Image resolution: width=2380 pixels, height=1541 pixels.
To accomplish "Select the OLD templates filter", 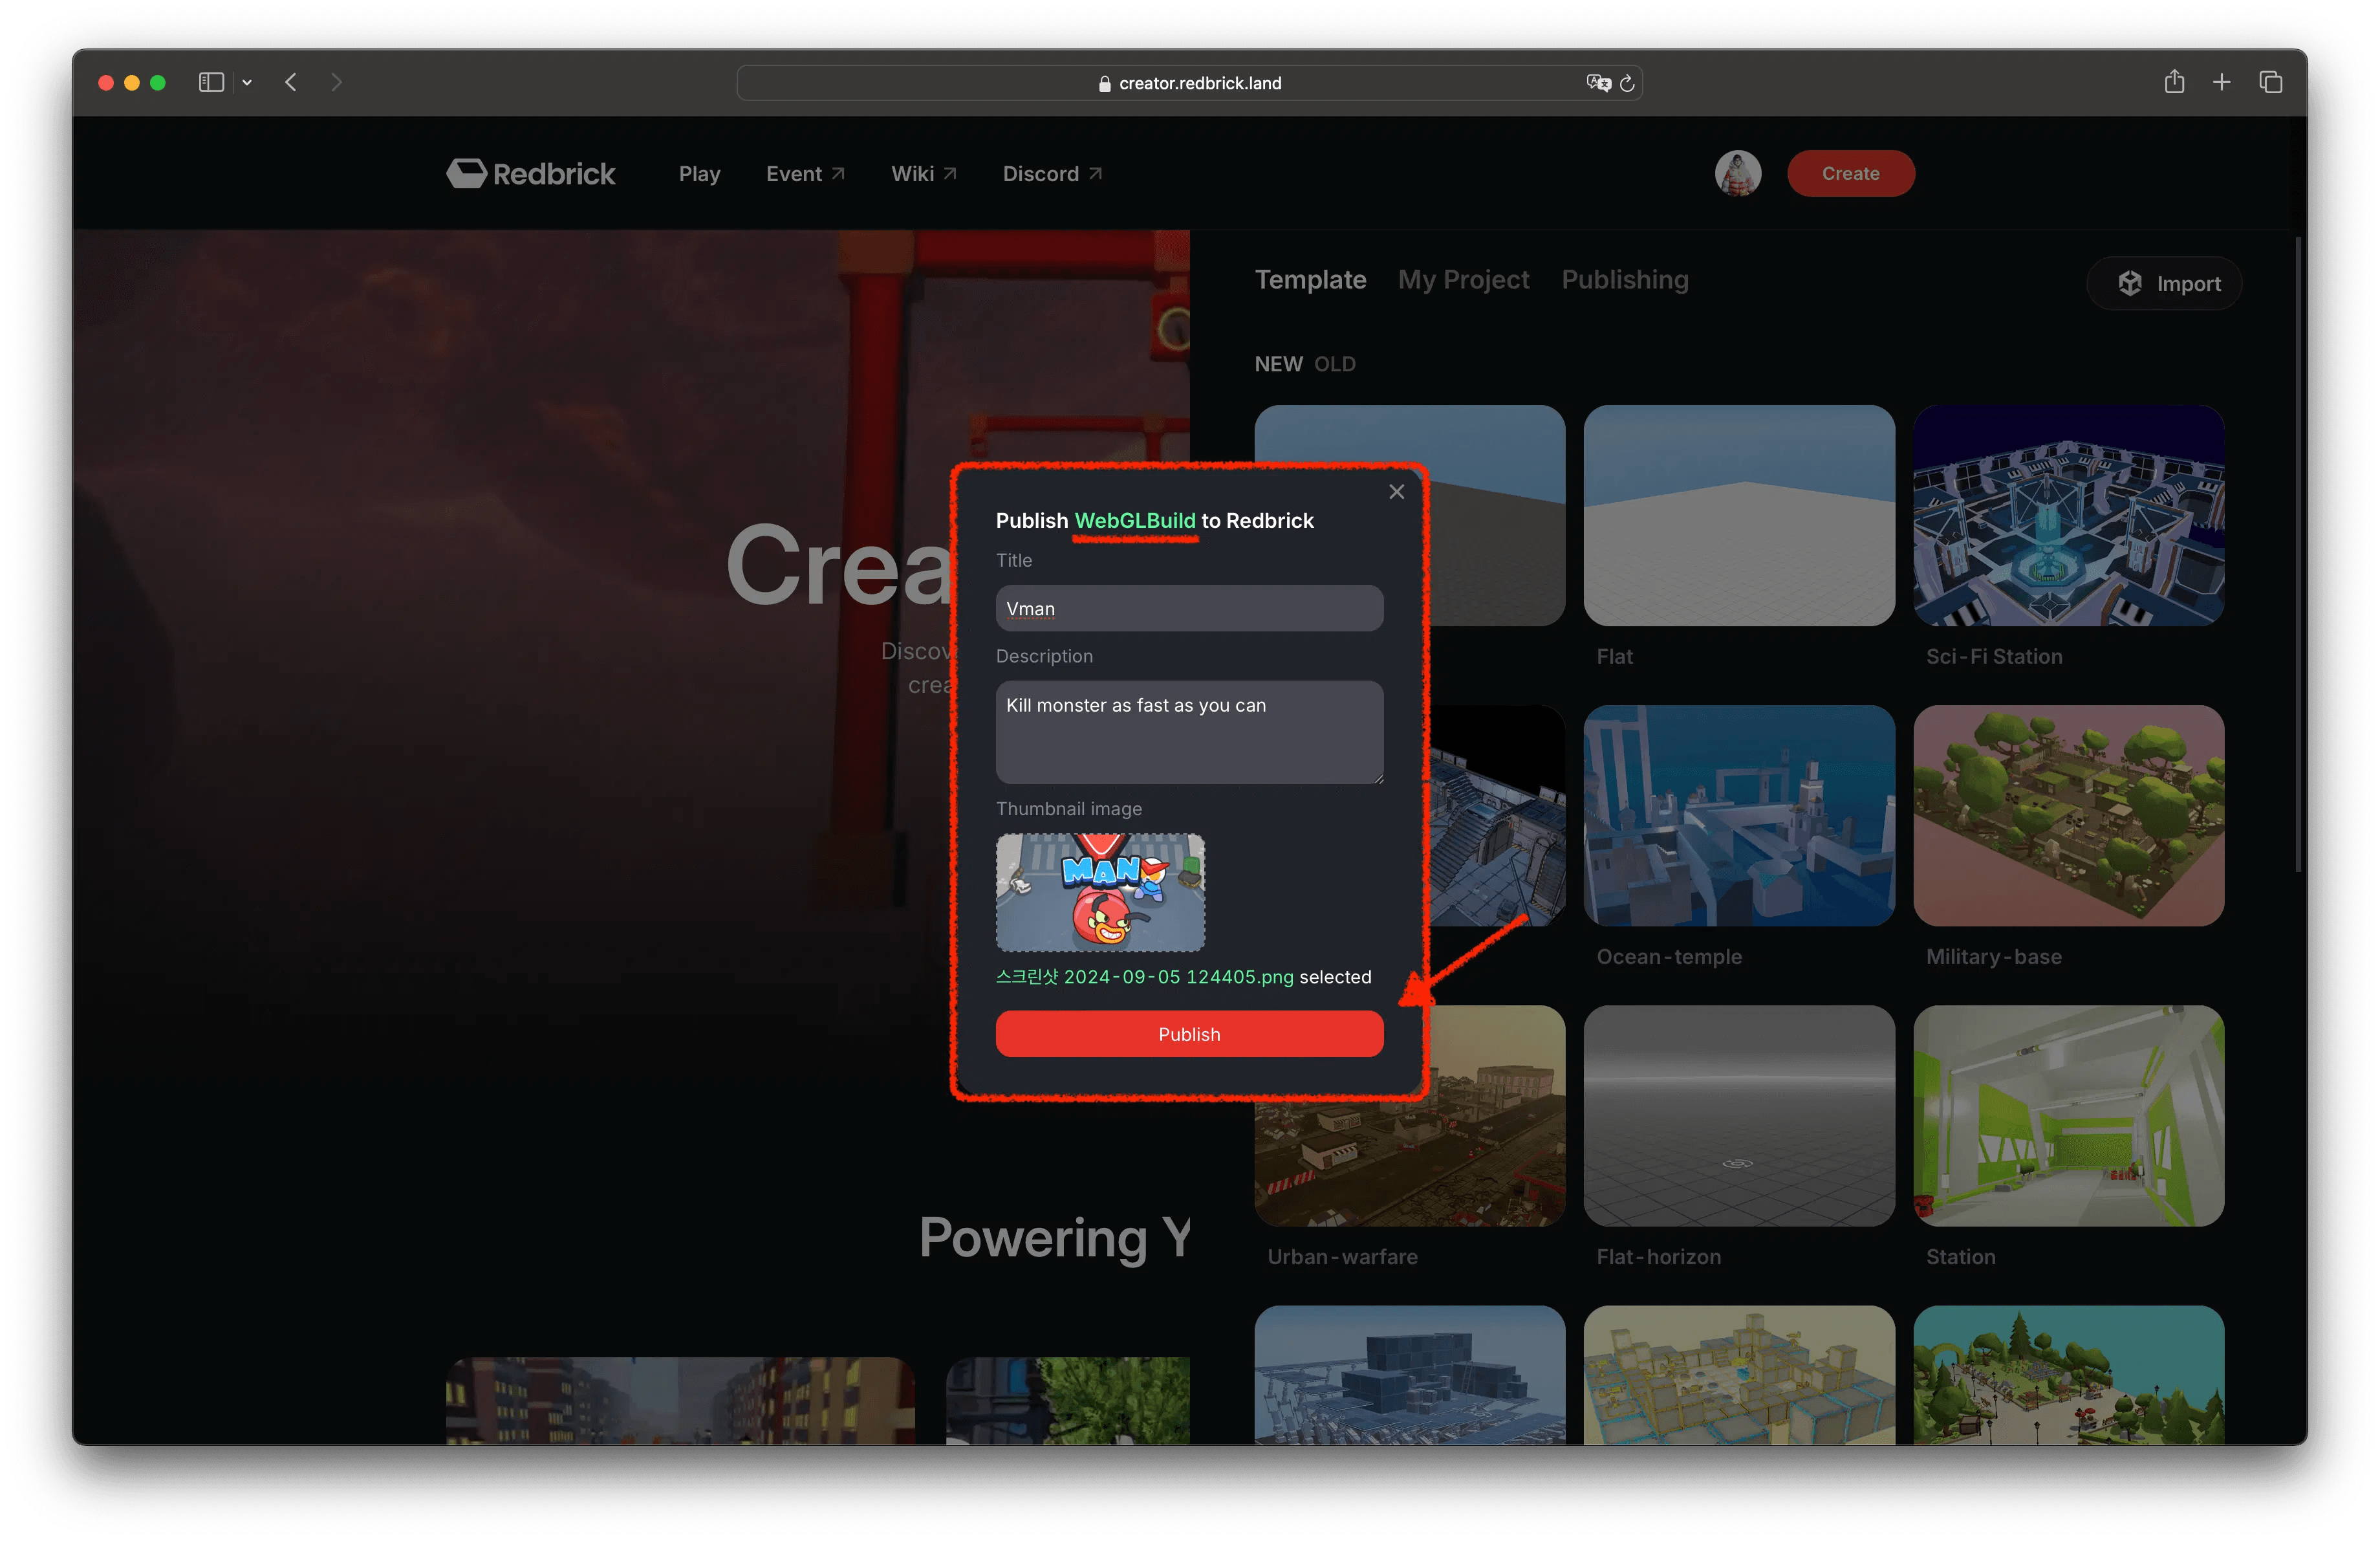I will click(x=1334, y=364).
